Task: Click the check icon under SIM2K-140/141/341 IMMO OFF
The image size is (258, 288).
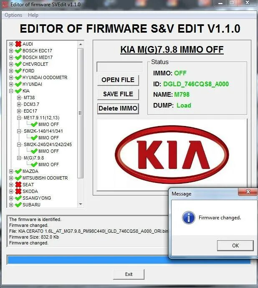Action: [34, 138]
